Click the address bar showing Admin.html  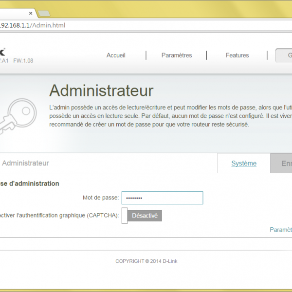tap(146, 25)
